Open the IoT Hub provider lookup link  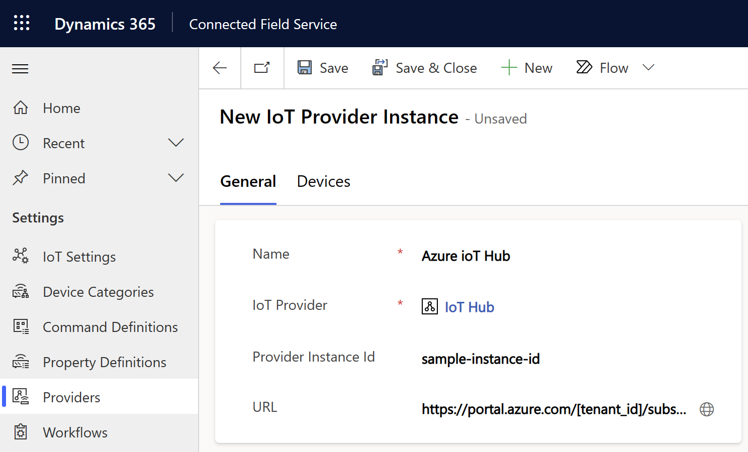click(469, 307)
